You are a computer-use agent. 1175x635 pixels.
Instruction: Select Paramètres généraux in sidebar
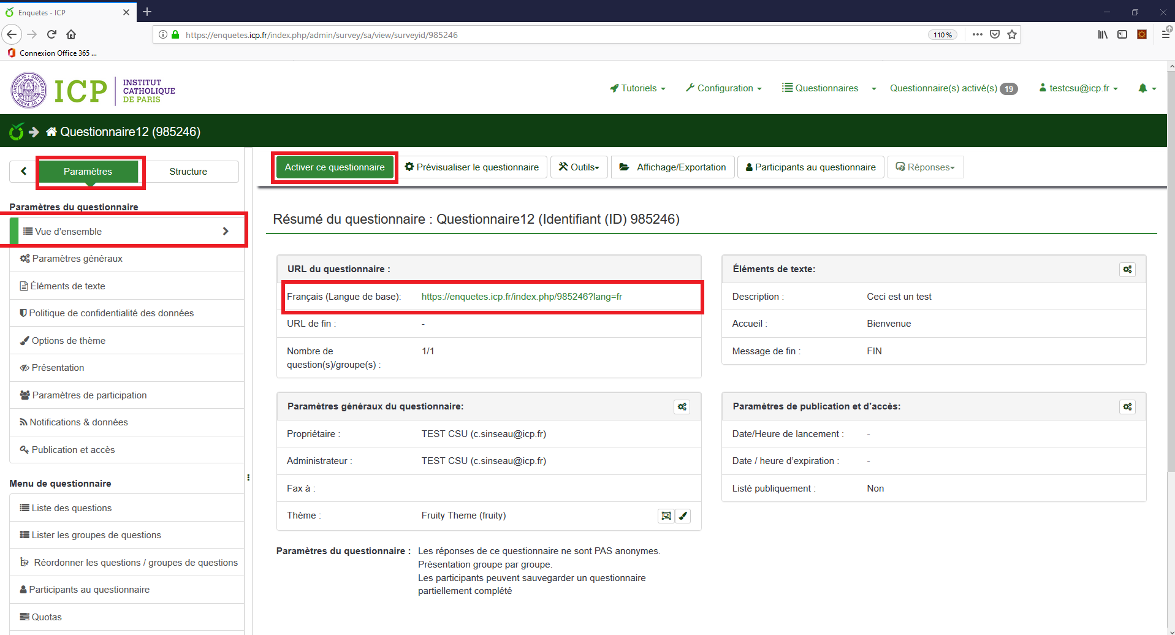coord(77,259)
